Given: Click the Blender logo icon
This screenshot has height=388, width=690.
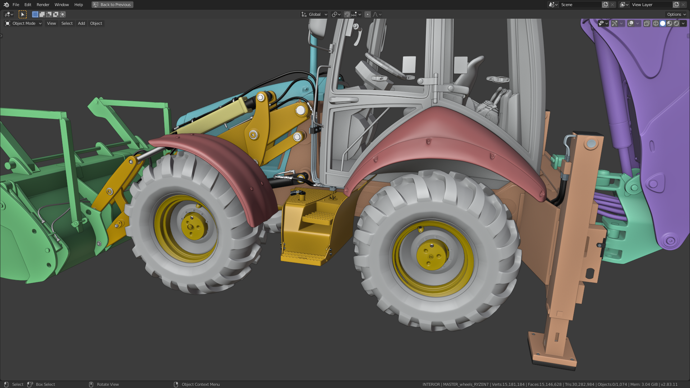Looking at the screenshot, I should 6,5.
